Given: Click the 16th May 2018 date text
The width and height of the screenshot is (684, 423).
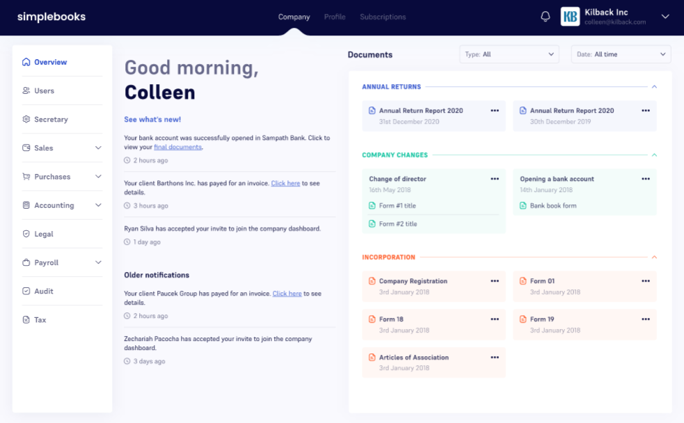Looking at the screenshot, I should tap(390, 190).
